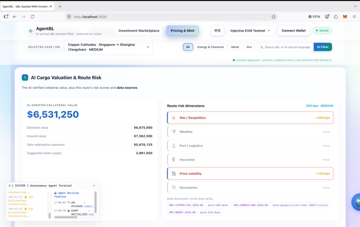The image size is (360, 227).
Task: Click the AI Filter button
Action: (x=322, y=47)
